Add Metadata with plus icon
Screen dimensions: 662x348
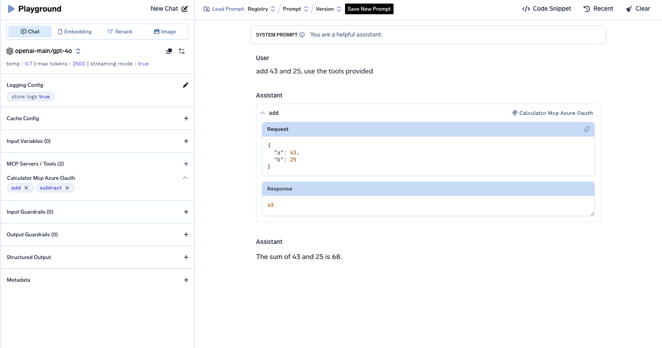pos(186,280)
